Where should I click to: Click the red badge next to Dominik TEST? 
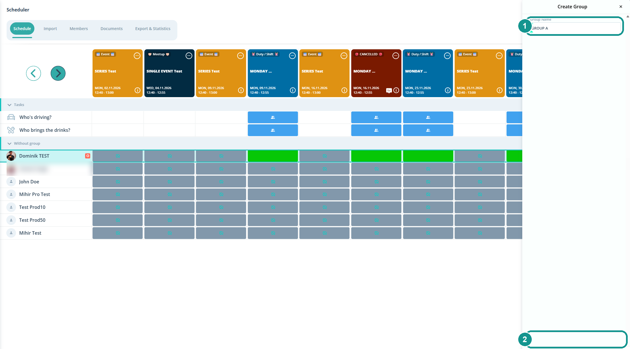coord(88,156)
